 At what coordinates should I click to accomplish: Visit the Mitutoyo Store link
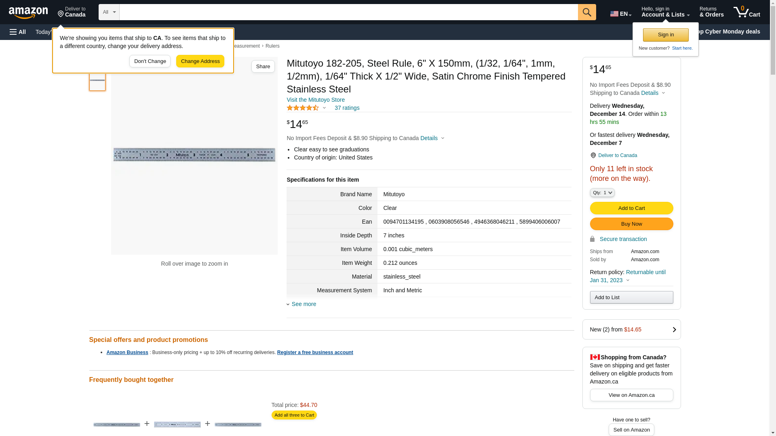point(316,100)
